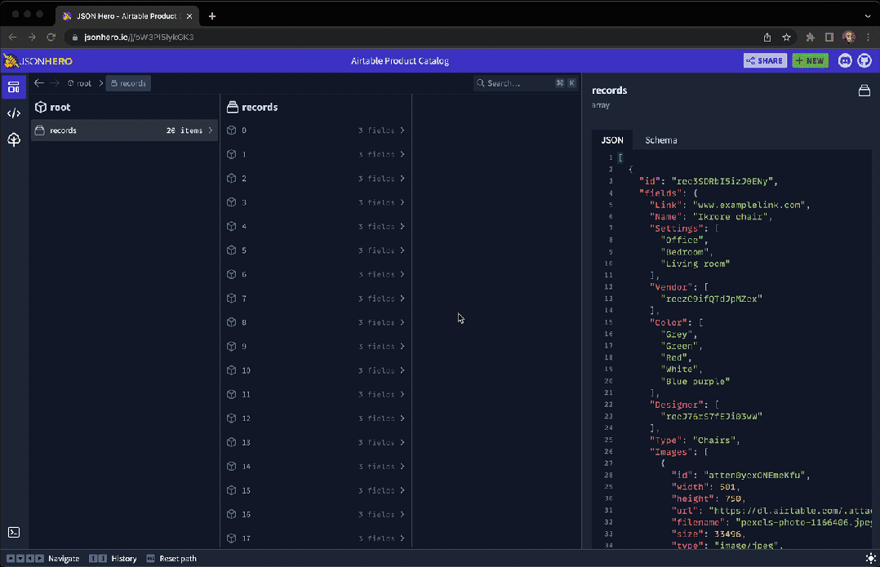This screenshot has width=880, height=567.
Task: Click the bookmark star in the address bar
Action: pos(785,37)
